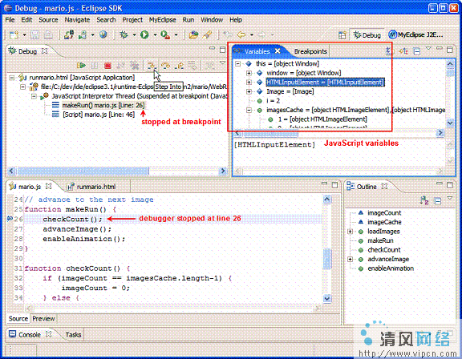Click the Step Over icon in Debug view

165,66
